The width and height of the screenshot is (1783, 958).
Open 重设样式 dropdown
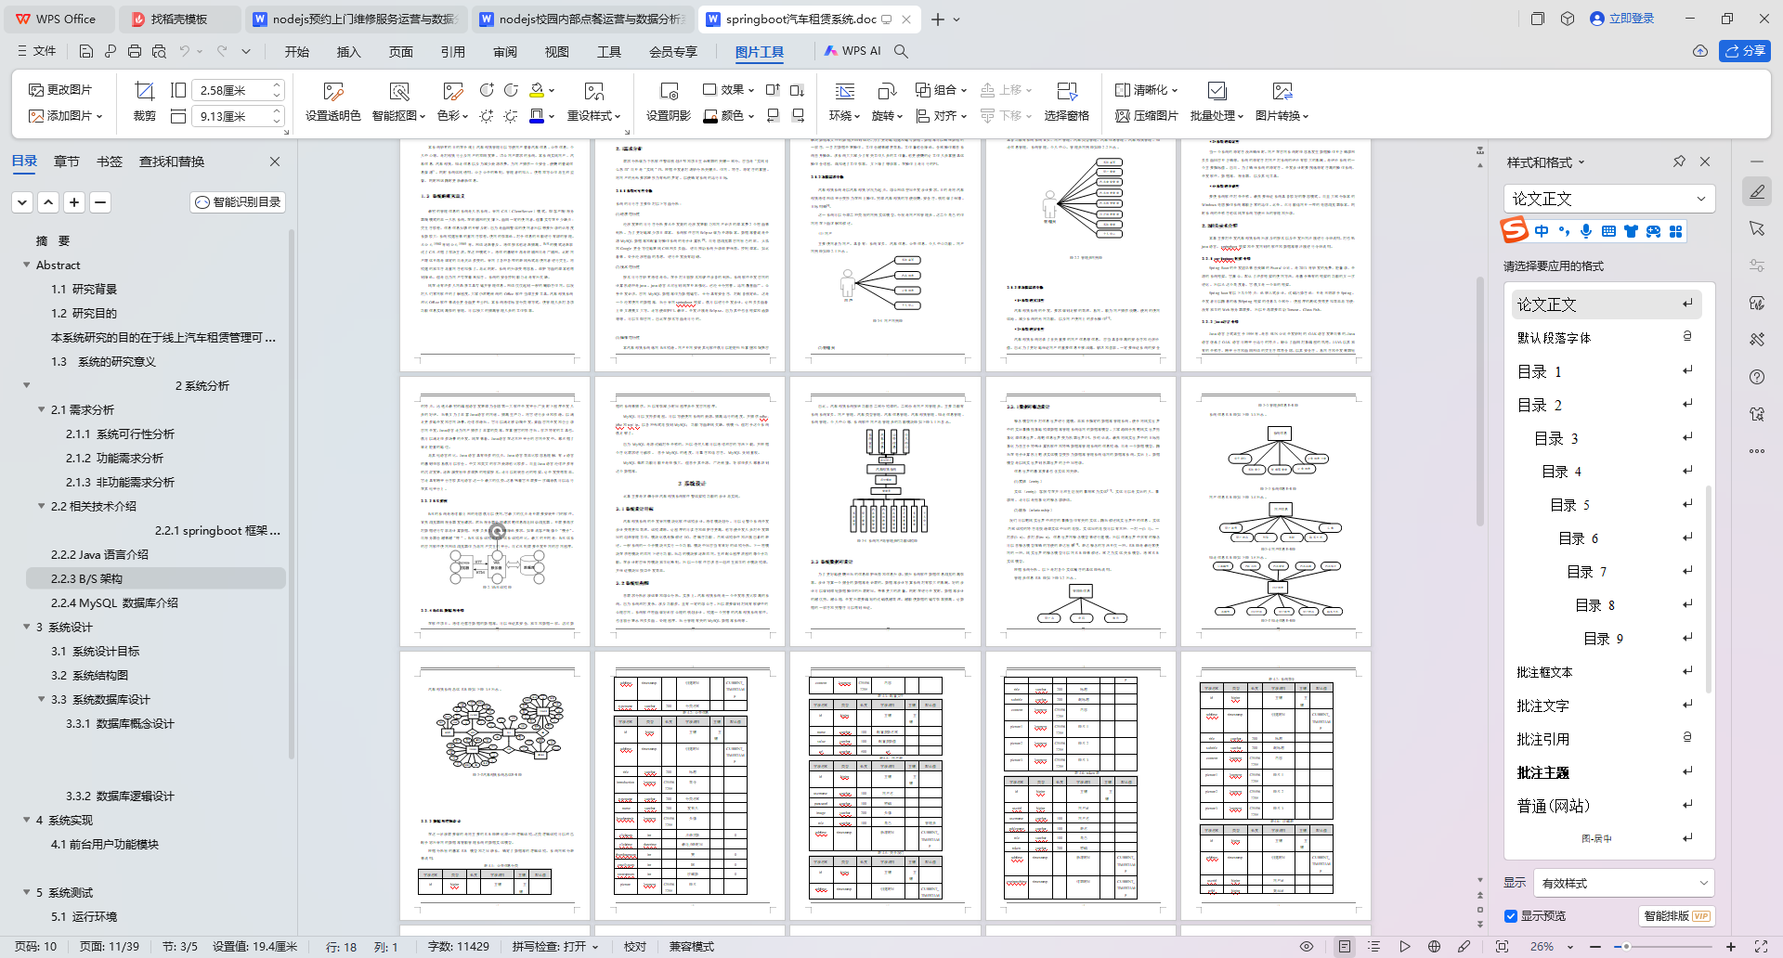(x=594, y=116)
